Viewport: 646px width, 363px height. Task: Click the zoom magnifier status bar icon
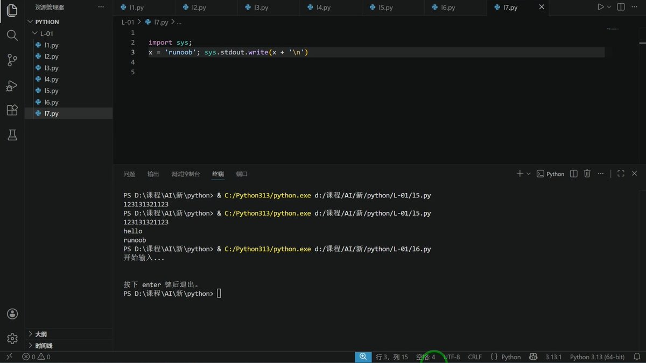point(363,357)
